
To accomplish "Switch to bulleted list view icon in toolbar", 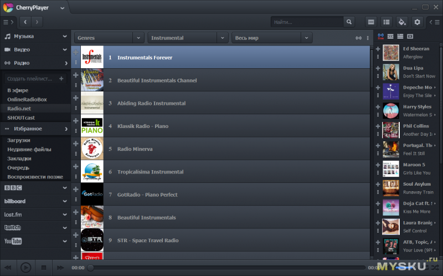I will coord(387,22).
